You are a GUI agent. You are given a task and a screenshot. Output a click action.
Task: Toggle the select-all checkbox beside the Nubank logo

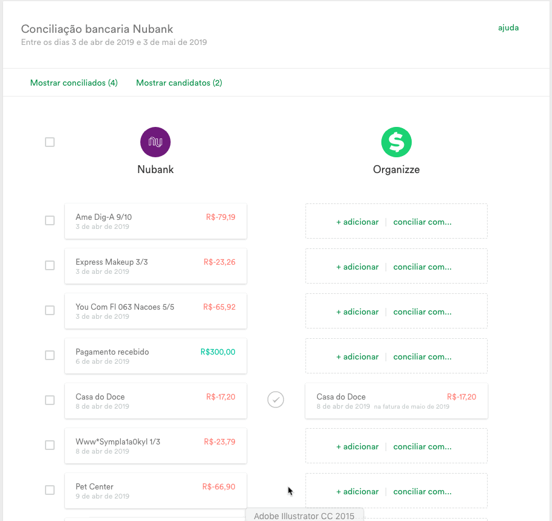click(50, 142)
